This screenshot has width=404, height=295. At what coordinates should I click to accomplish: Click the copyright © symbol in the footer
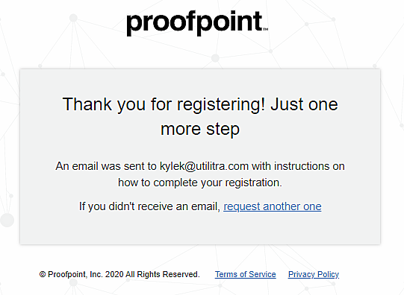tap(43, 274)
